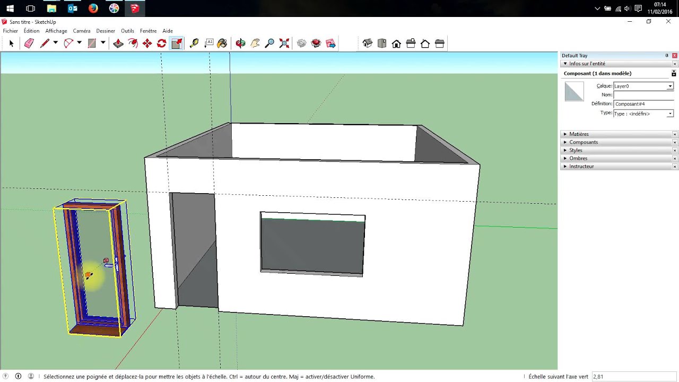679x382 pixels.
Task: Click the highlighted Scale tool
Action: [x=177, y=44]
